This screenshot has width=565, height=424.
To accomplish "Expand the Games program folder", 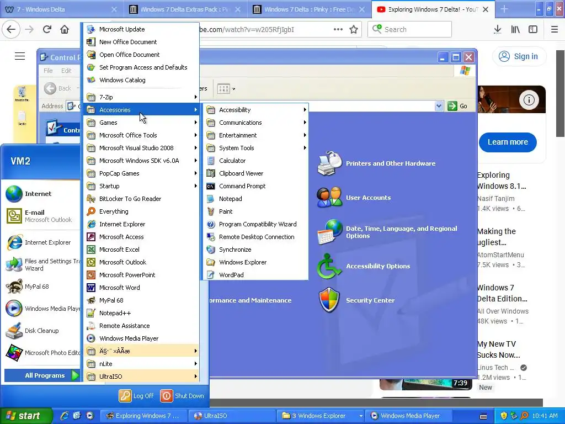I will [x=142, y=123].
